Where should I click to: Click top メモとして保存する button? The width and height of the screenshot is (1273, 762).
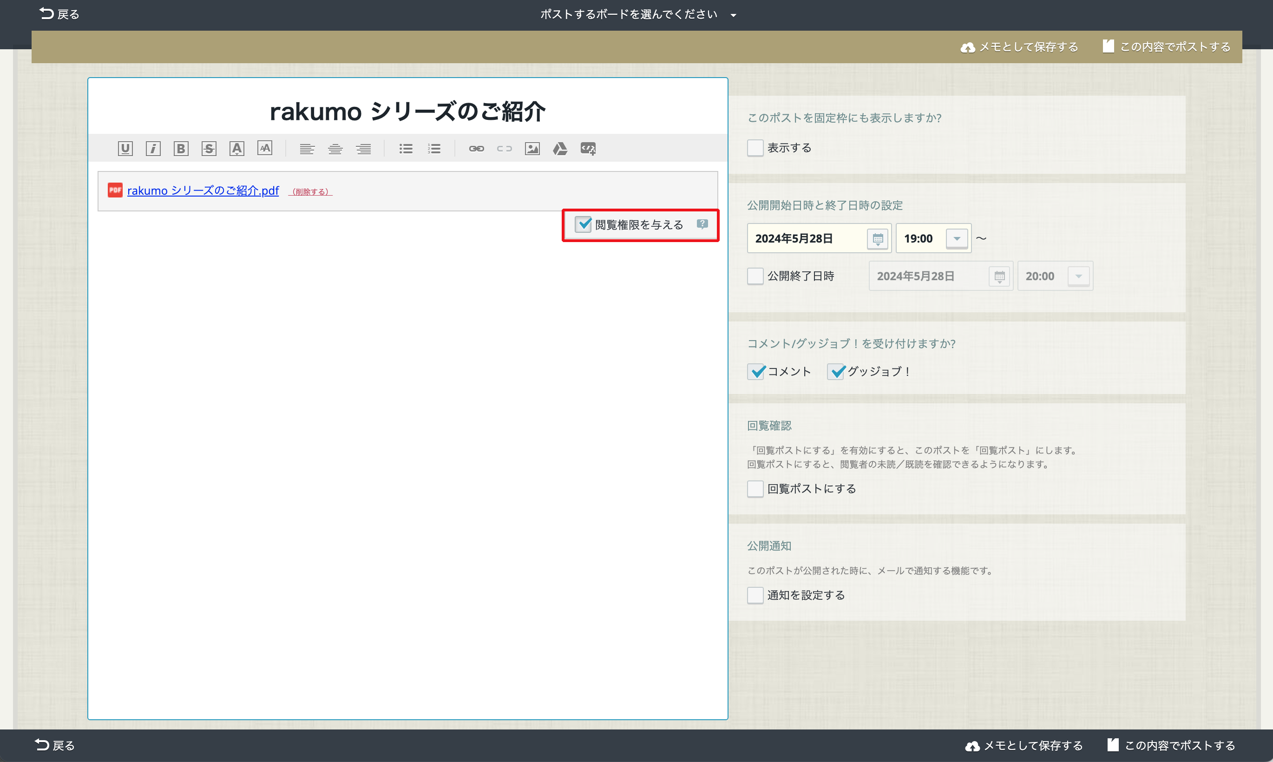point(1019,47)
